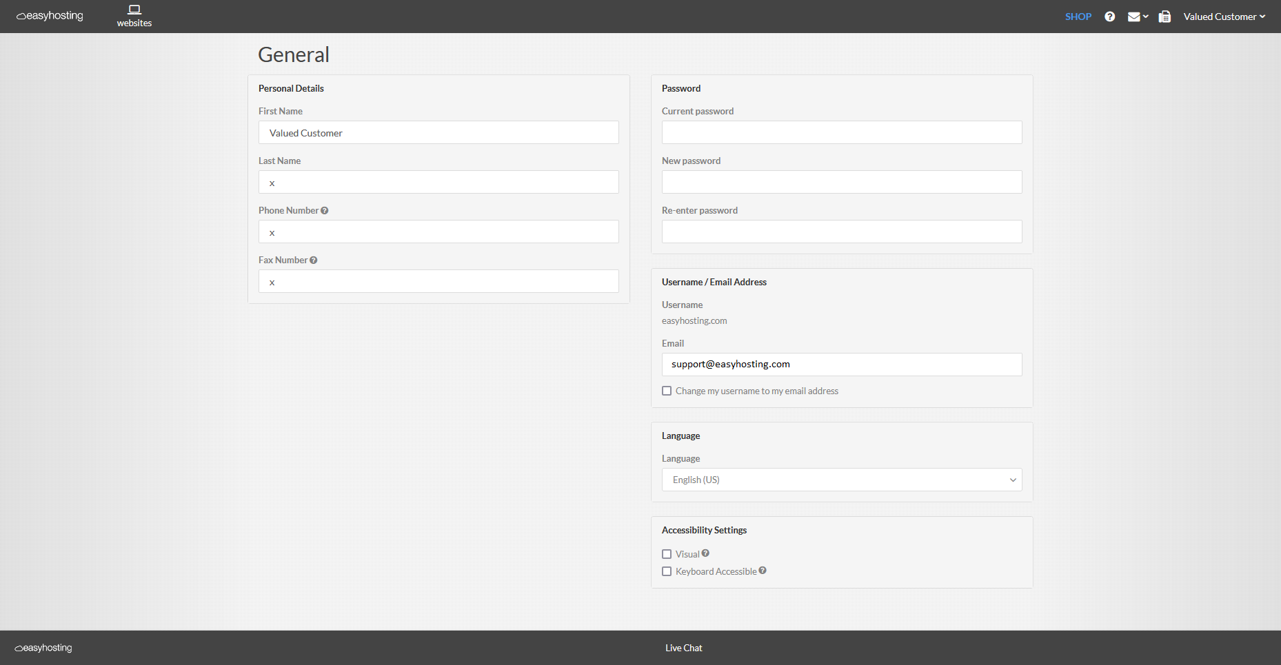
Task: Click the Fax Number help tooltip icon
Action: [x=314, y=260]
